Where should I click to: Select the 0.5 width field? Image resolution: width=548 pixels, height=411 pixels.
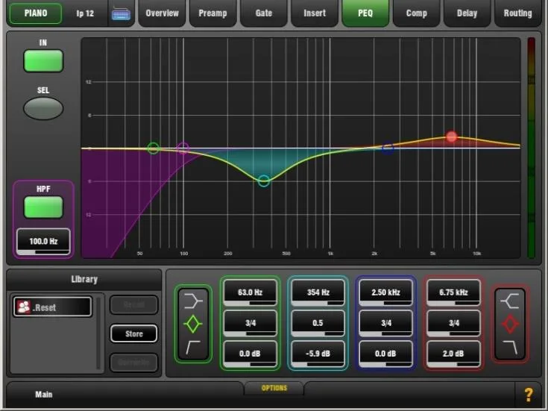318,323
